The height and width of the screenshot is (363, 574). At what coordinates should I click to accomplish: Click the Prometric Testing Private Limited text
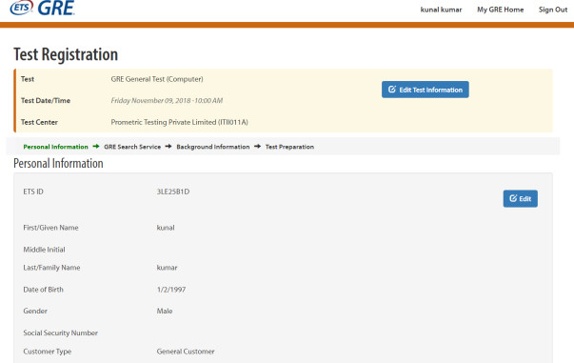click(179, 122)
